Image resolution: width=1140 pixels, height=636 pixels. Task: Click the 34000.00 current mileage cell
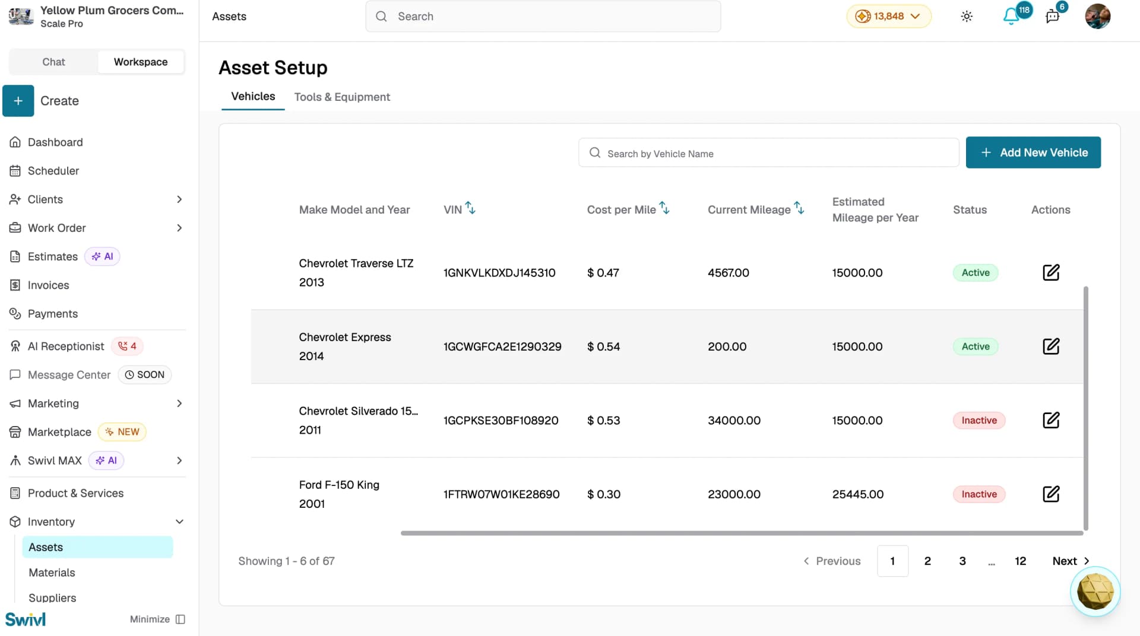734,420
